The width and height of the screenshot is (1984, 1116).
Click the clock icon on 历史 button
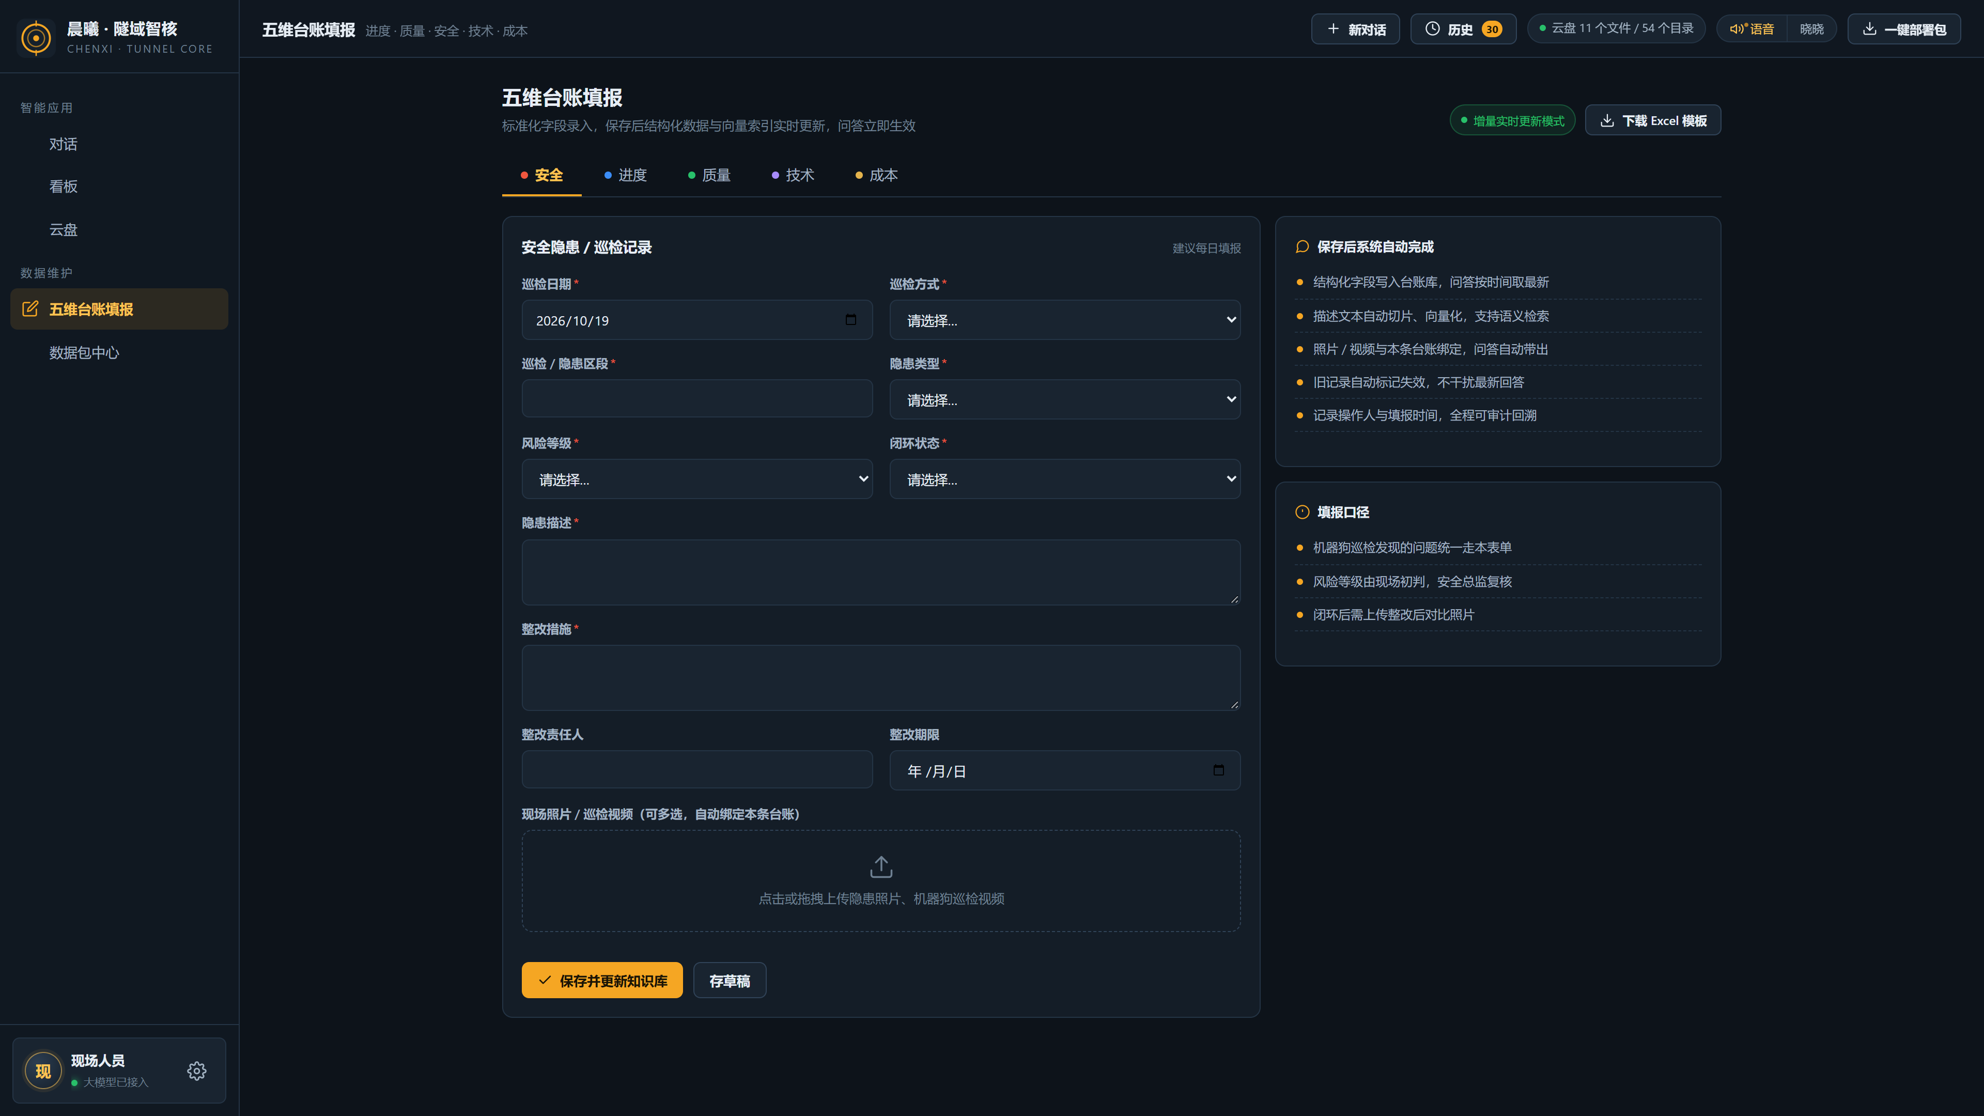point(1433,28)
